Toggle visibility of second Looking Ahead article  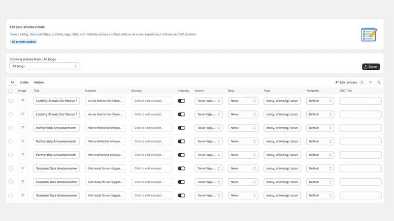point(181,114)
